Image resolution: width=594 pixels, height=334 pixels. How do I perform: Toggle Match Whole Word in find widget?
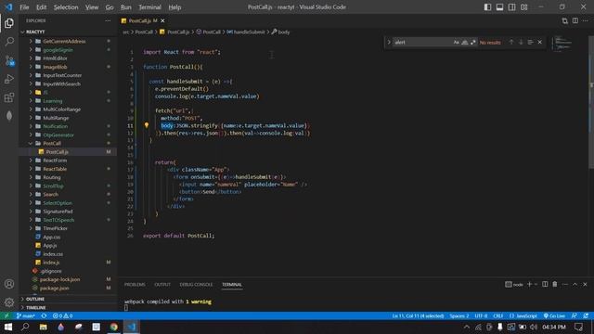(x=464, y=43)
